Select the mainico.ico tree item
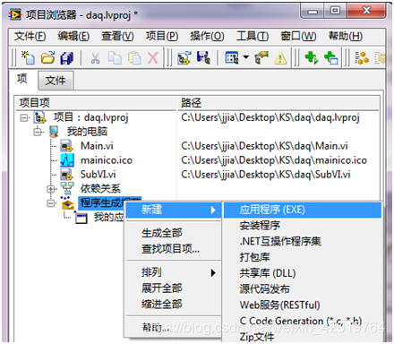The width and height of the screenshot is (394, 344). pos(107,160)
